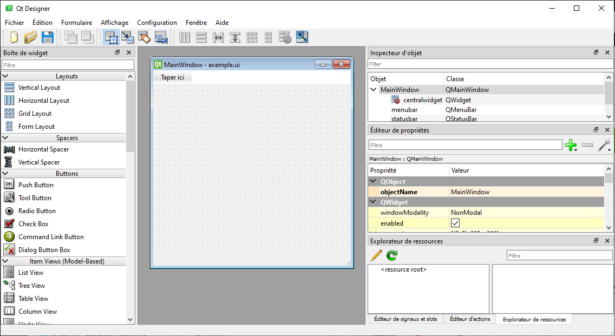Click the Bring to Front toolbar icon

[x=88, y=37]
